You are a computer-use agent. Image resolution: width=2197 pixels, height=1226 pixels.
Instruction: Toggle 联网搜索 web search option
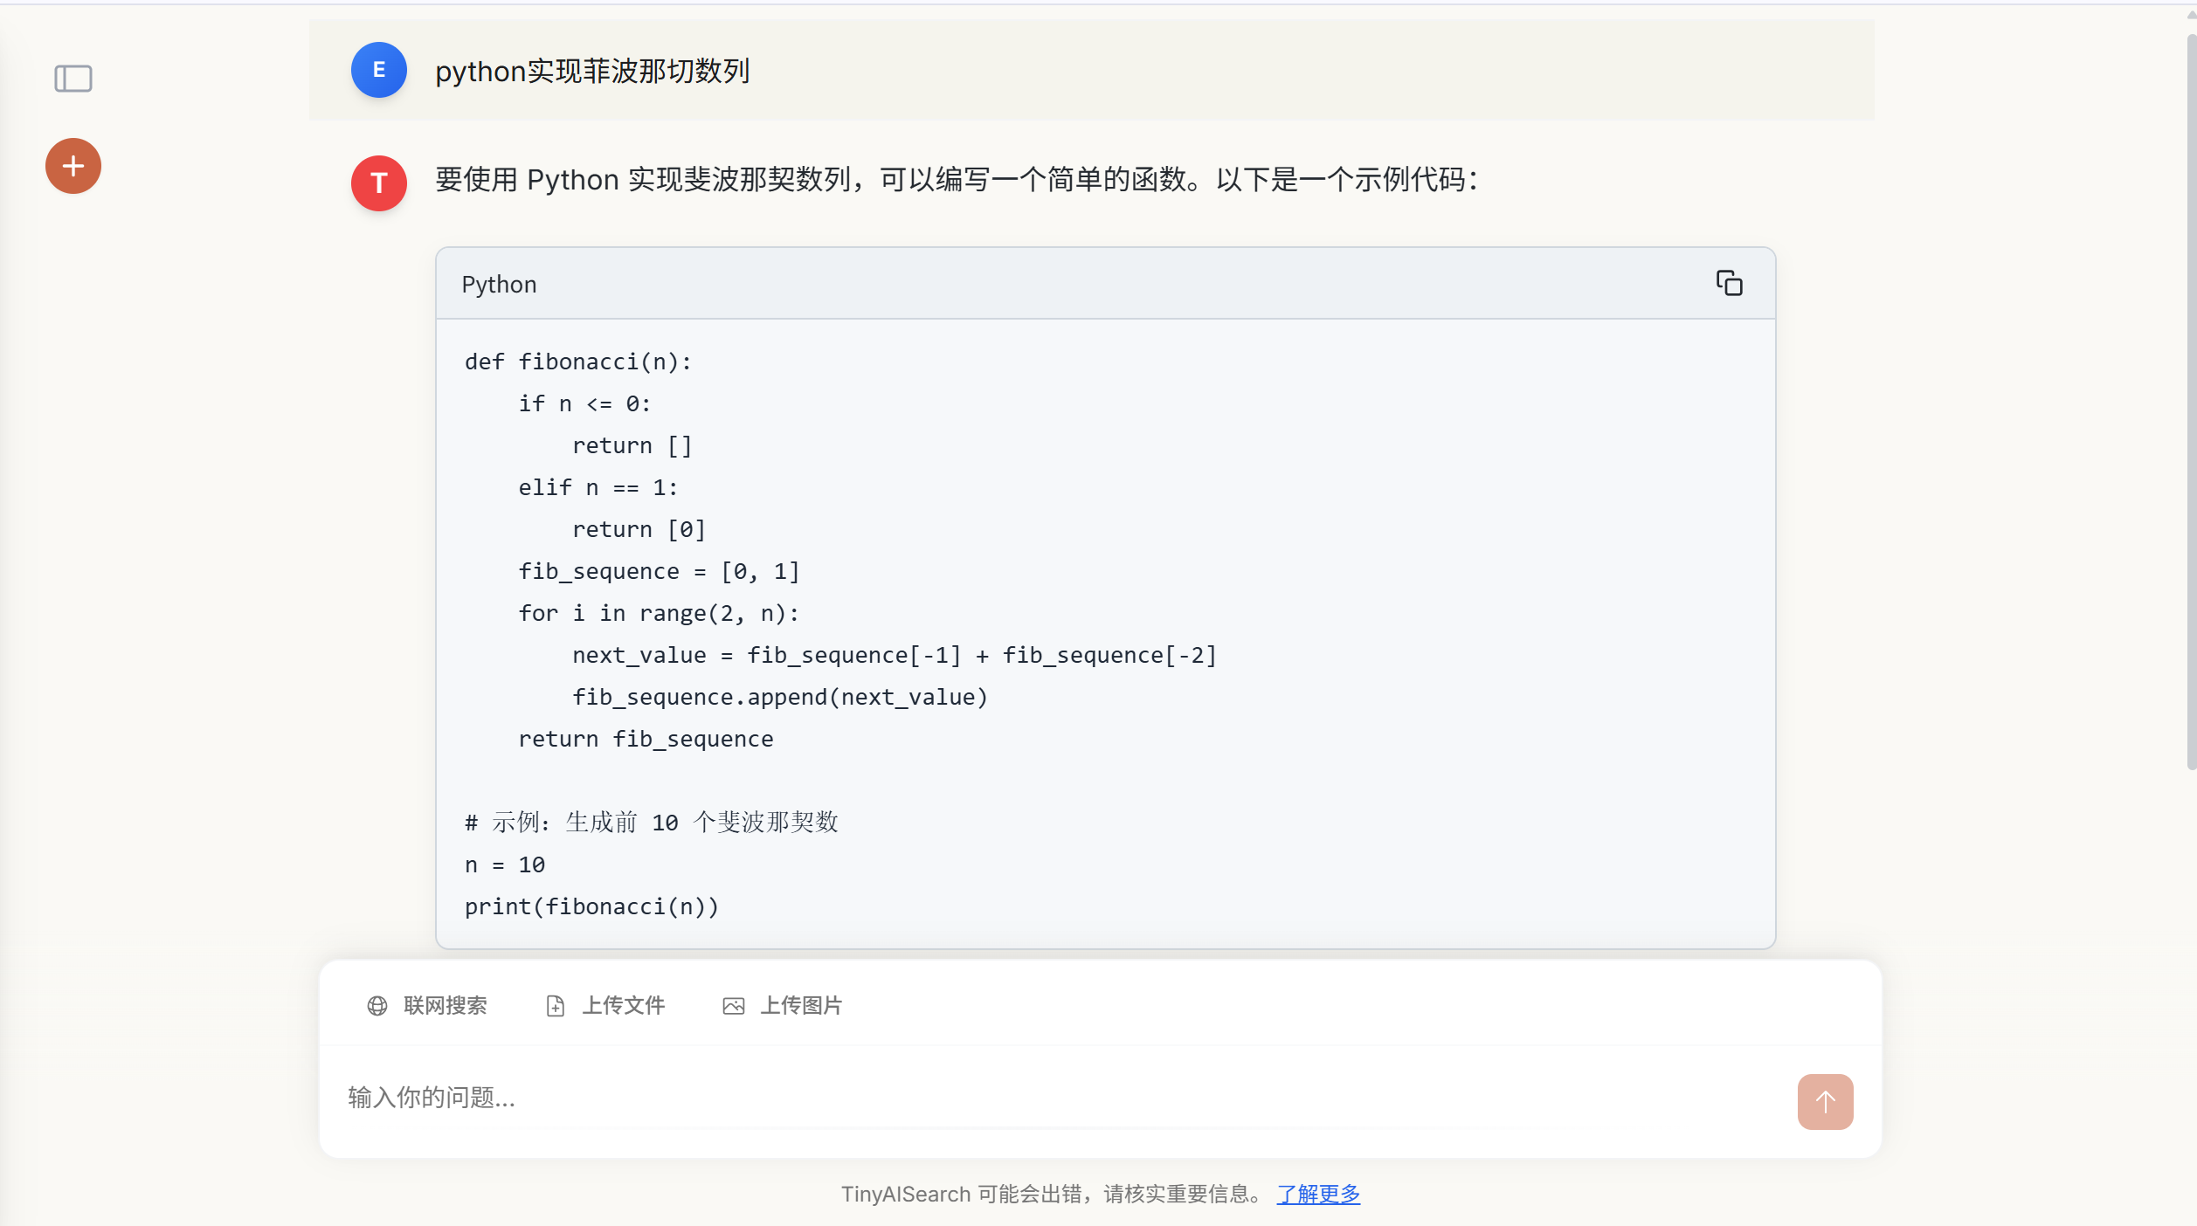[x=445, y=1006]
